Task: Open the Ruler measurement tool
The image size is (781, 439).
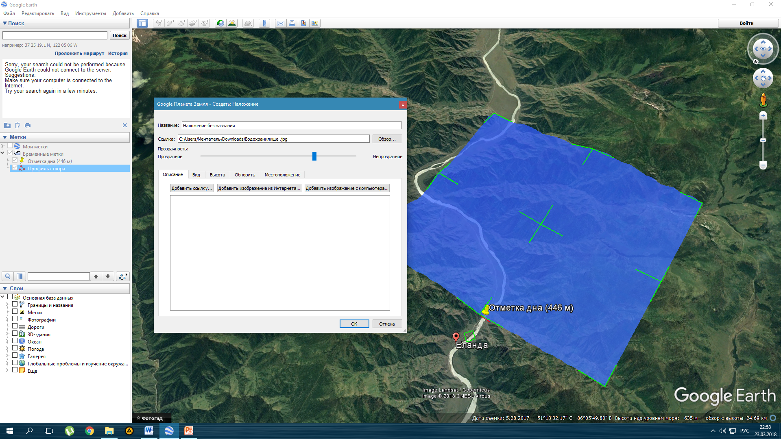Action: pyautogui.click(x=264, y=23)
